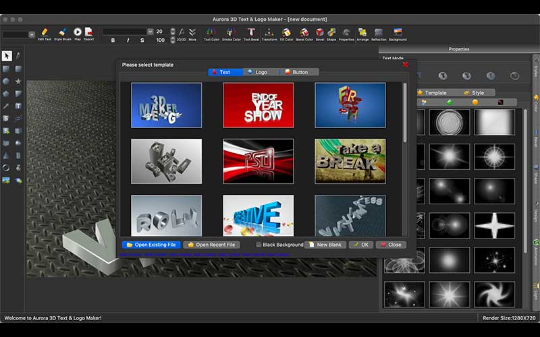Select the spiral swirl flare thumbnail
The height and width of the screenshot is (337, 540).
tap(494, 295)
